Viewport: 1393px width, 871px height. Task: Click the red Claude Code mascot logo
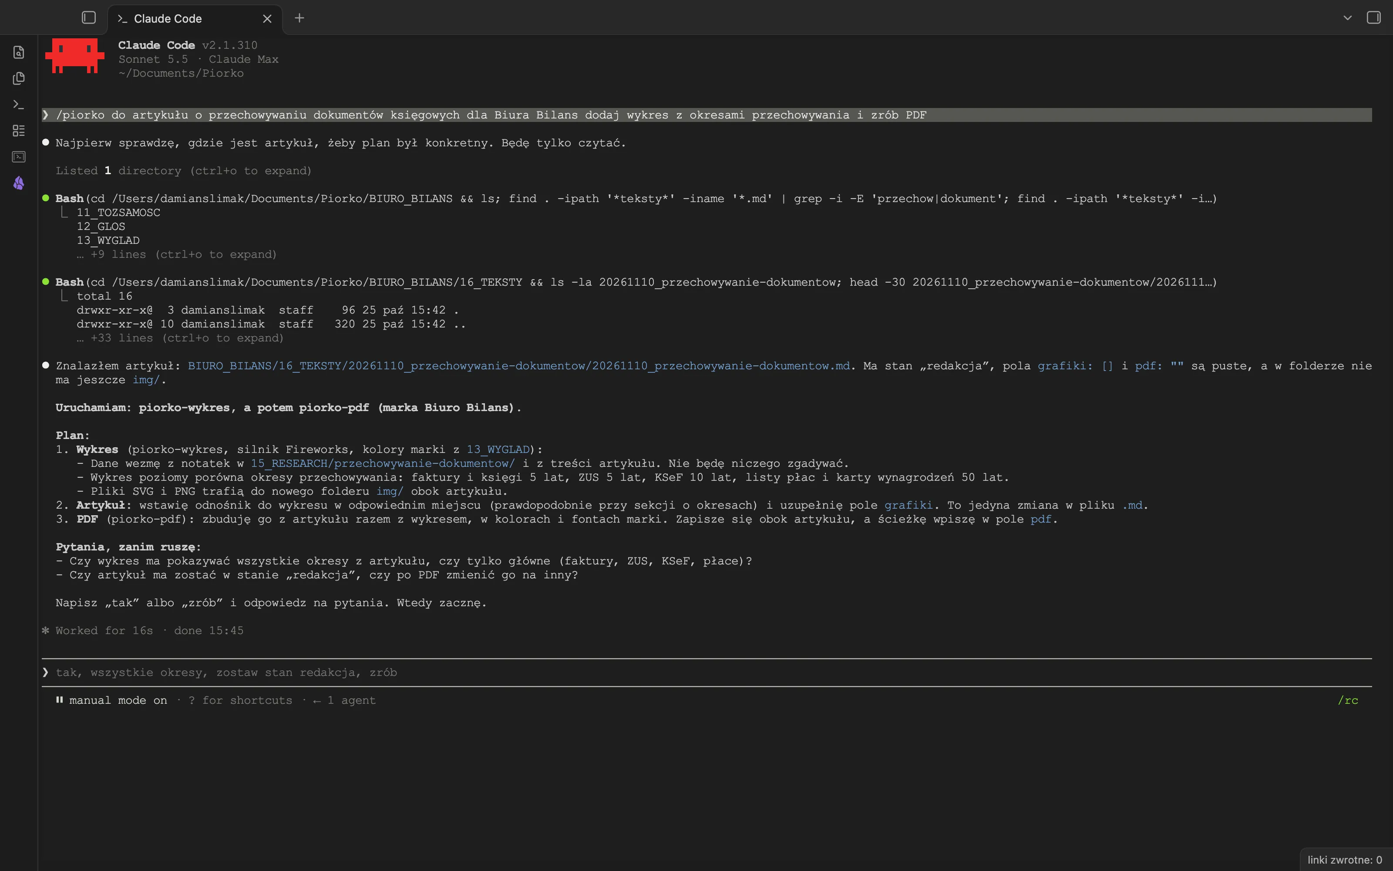[75, 55]
